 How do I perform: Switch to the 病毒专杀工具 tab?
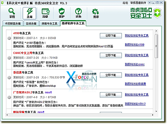pos(49,23)
